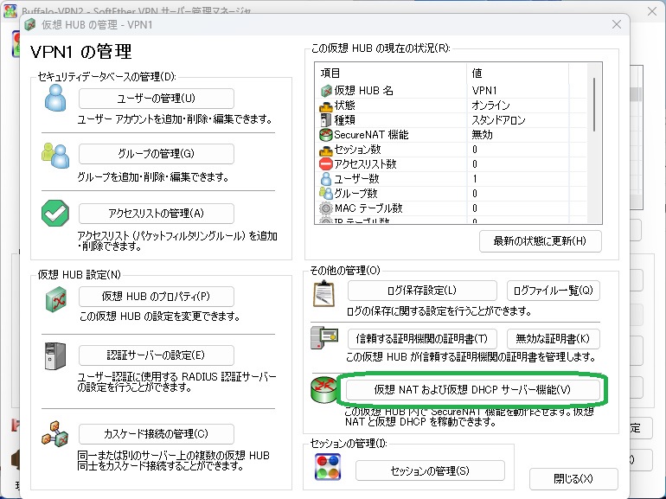Select the ユーザー数 status row
The width and height of the screenshot is (666, 499).
pos(451,179)
